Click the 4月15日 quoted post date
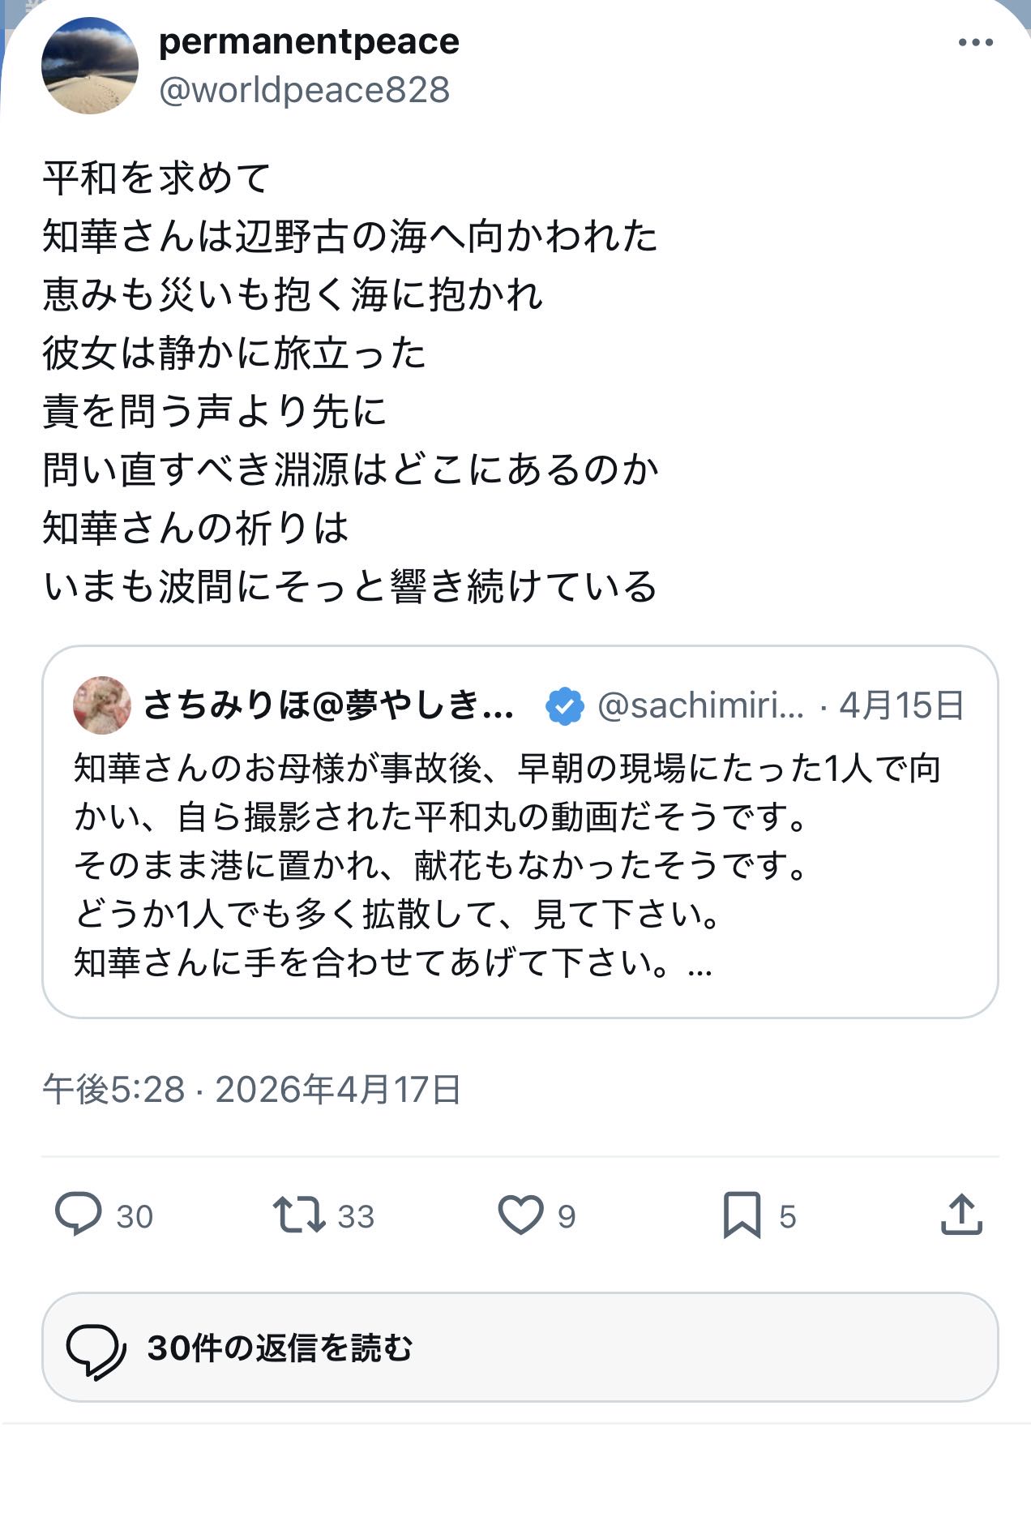The height and width of the screenshot is (1513, 1031). (x=901, y=705)
